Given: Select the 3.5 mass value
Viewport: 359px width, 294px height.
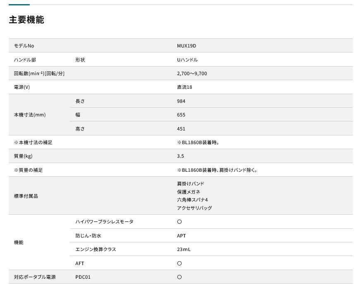Looking at the screenshot, I should pos(180,156).
